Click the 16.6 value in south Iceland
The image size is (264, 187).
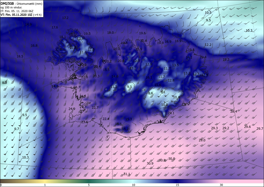(118, 124)
